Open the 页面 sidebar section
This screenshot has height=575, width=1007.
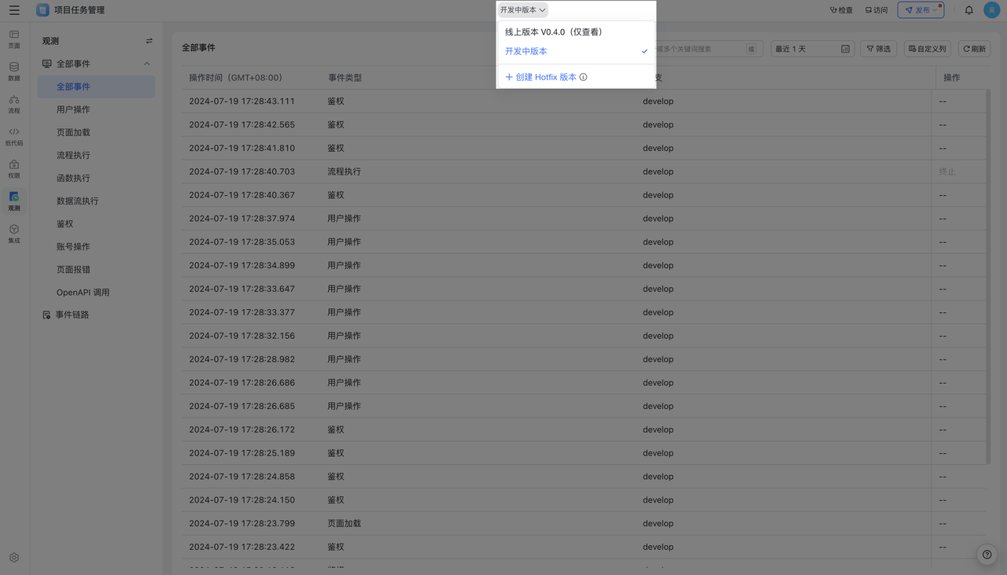coord(14,39)
